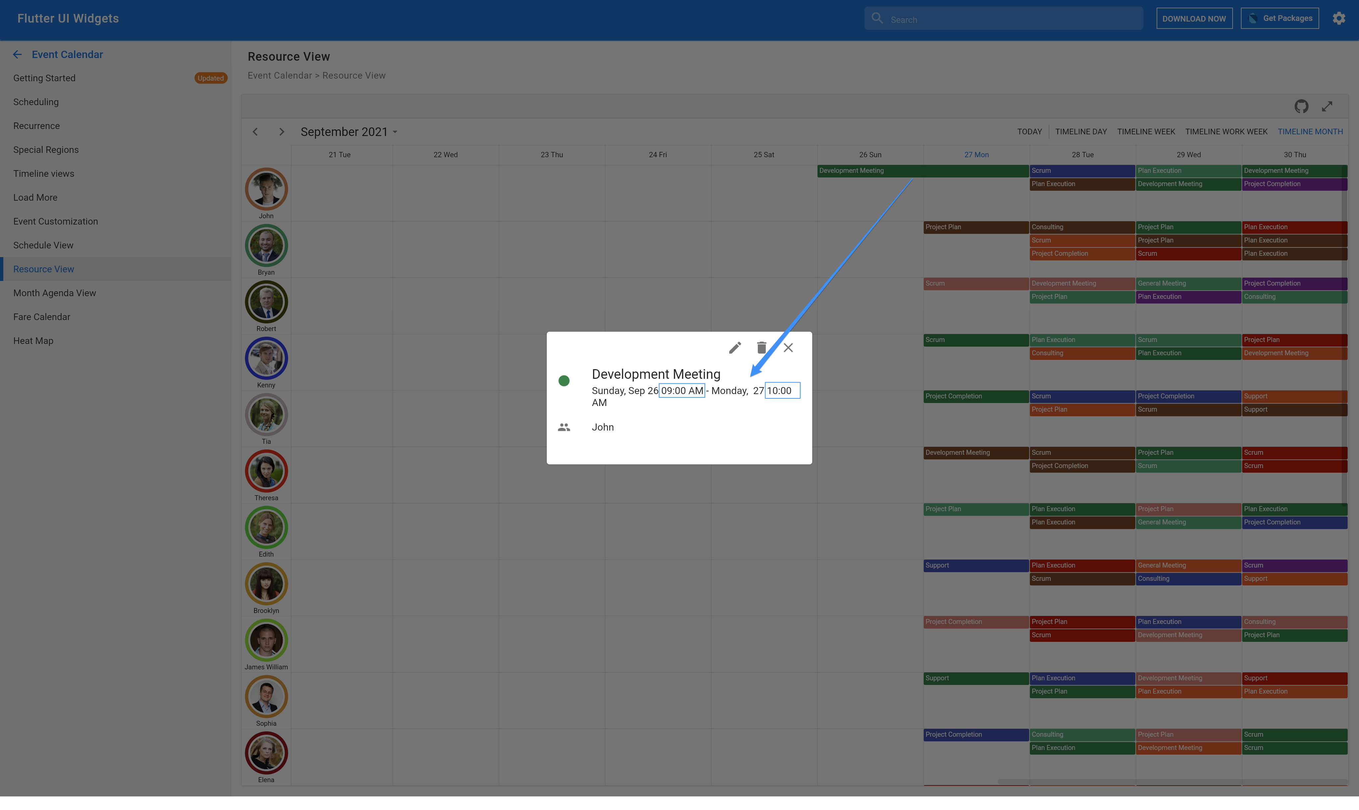Switch to TIMELINE DAY view
The image size is (1359, 810).
(x=1081, y=132)
